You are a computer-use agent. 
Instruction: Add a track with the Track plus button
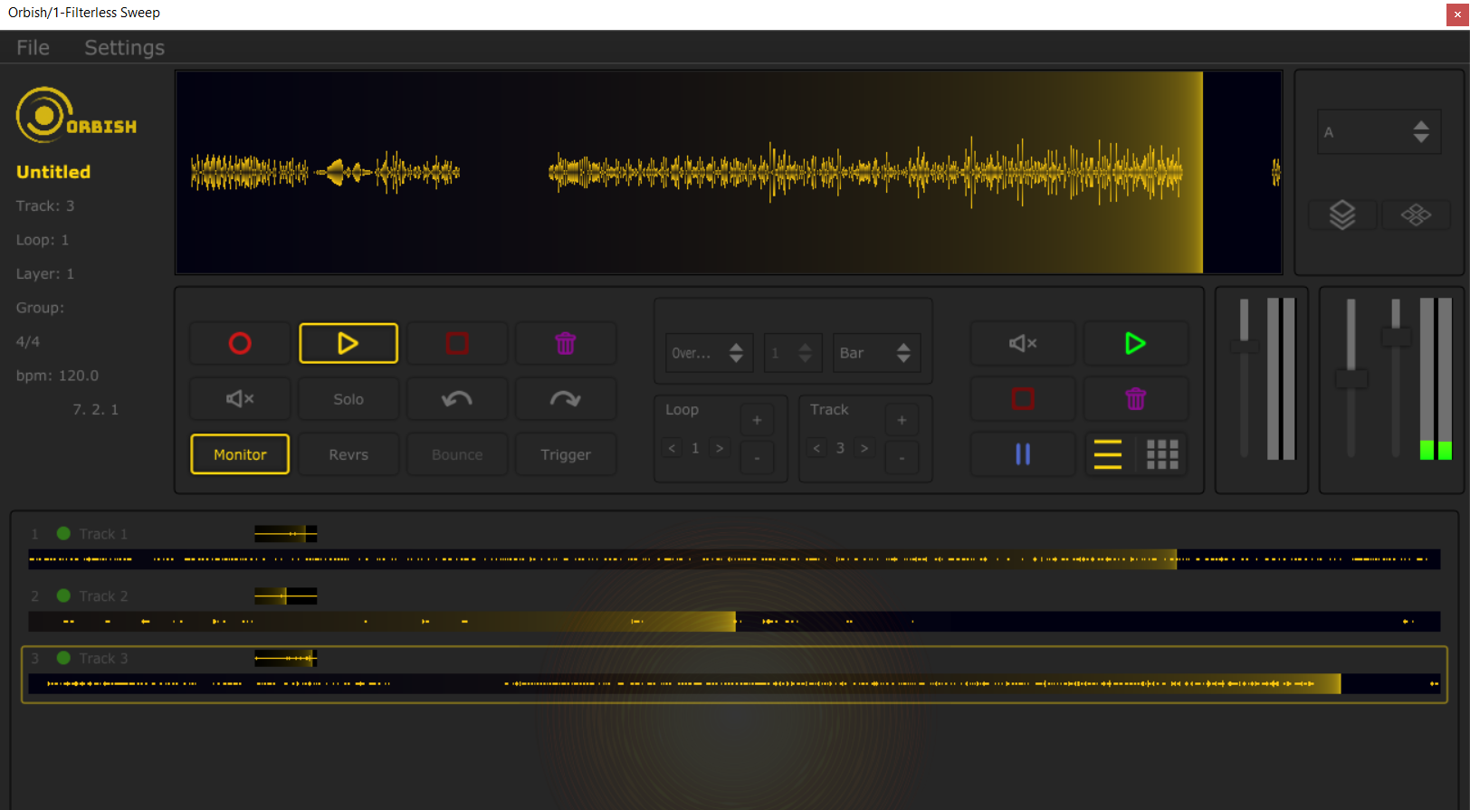pyautogui.click(x=902, y=420)
